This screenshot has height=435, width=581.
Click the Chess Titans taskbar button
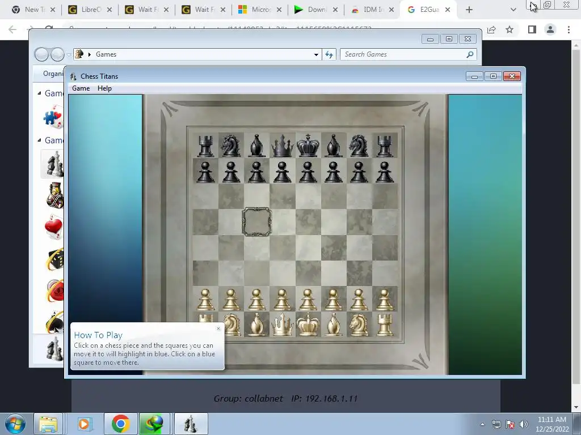[x=191, y=424]
